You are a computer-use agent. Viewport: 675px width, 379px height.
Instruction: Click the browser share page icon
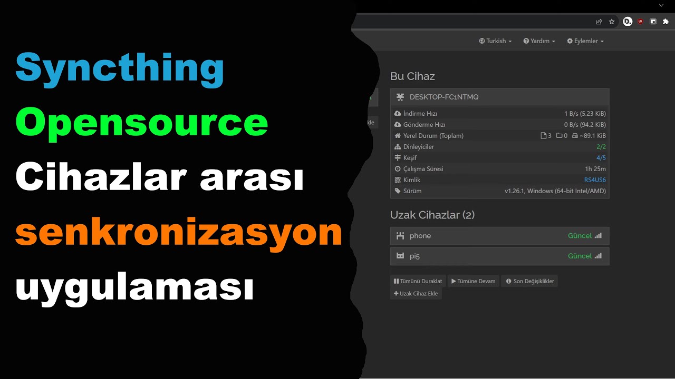[x=599, y=22]
